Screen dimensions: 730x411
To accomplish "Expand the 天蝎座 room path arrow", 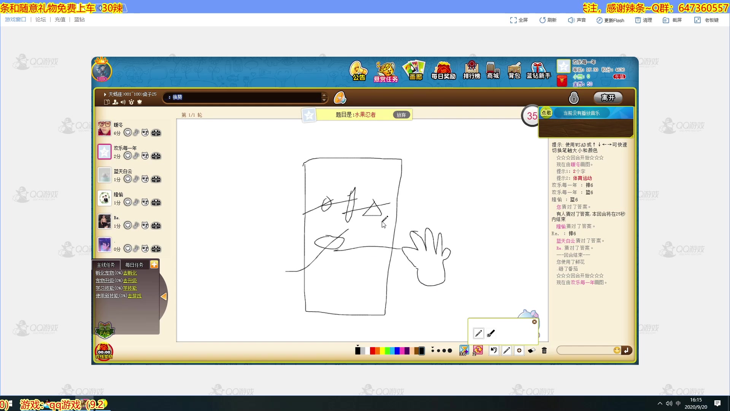I will click(105, 94).
